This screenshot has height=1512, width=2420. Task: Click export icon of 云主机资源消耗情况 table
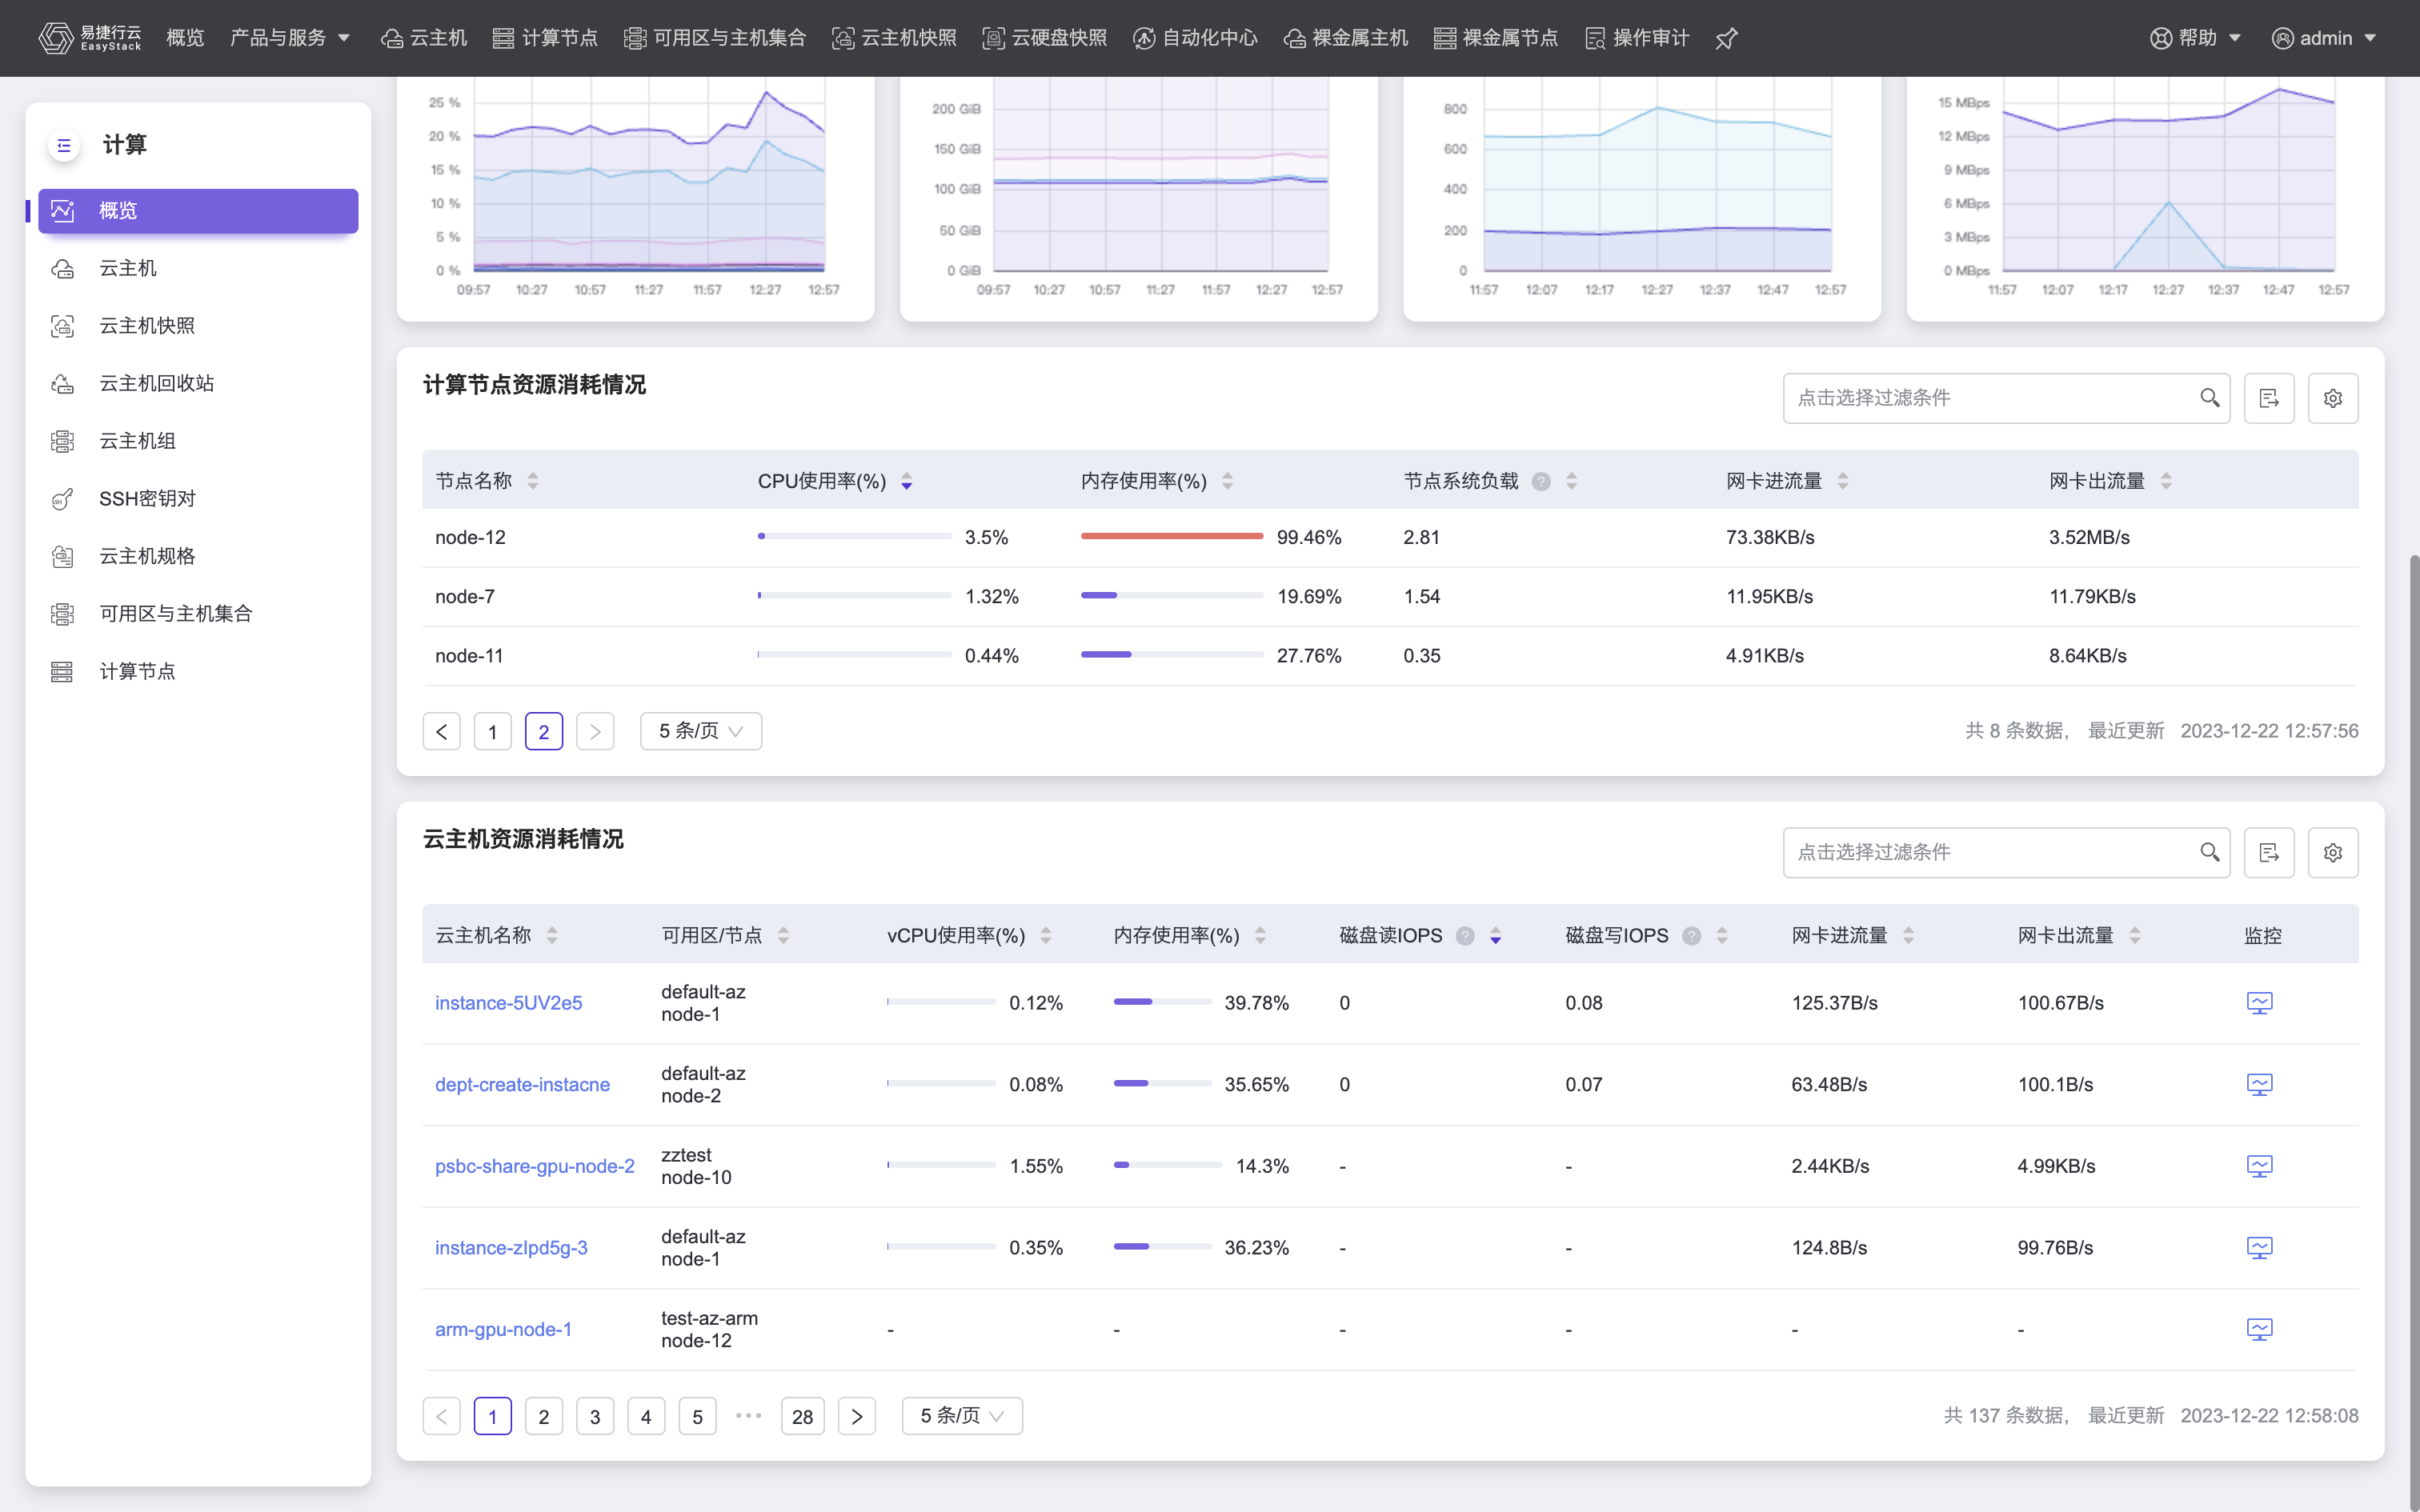[2268, 852]
